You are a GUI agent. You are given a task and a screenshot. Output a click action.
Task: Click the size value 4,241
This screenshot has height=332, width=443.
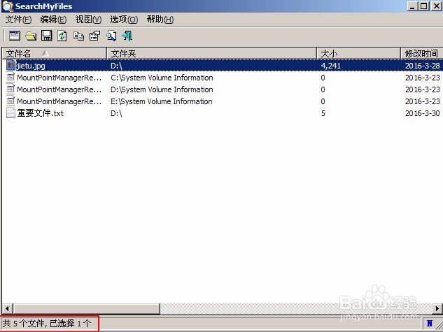pyautogui.click(x=331, y=66)
